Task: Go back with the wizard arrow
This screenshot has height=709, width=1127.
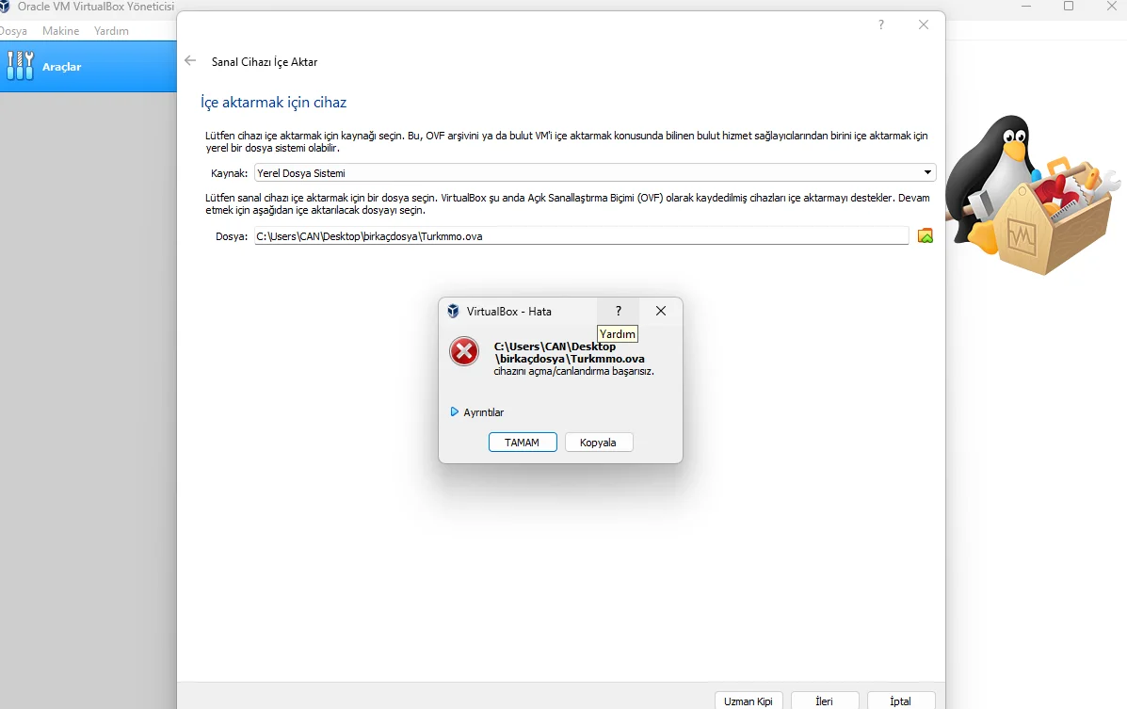Action: 190,61
